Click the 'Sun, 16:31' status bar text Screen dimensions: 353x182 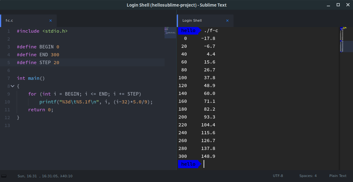[x=27, y=176]
